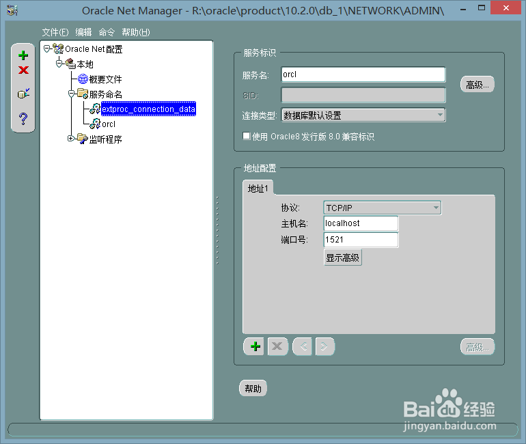Open the 文件(F) menu
Viewport: 526px width, 444px height.
point(55,32)
